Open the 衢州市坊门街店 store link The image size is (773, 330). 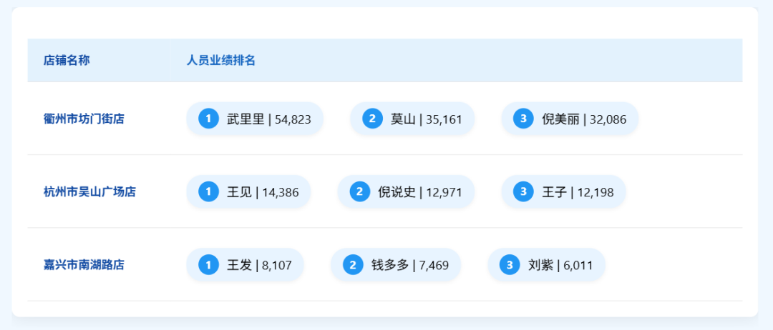84,119
